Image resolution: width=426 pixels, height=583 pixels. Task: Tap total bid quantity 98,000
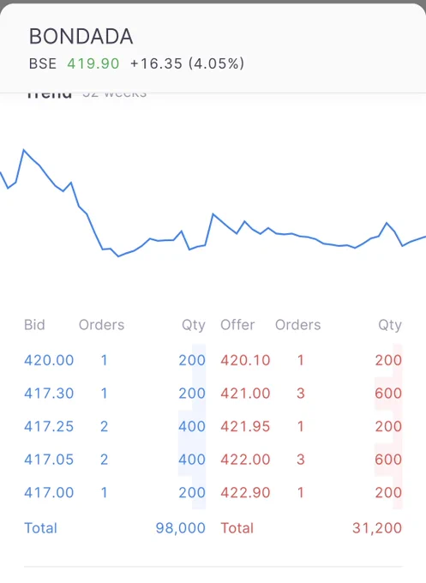180,528
